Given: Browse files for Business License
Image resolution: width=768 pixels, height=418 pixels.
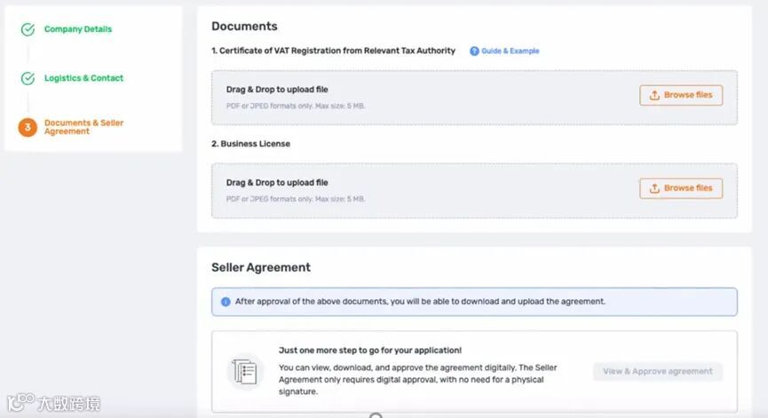Looking at the screenshot, I should pyautogui.click(x=681, y=188).
